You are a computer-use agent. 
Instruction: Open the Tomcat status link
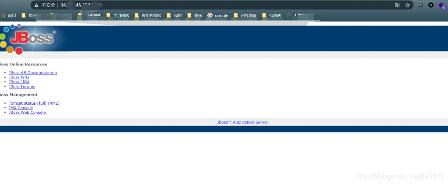point(22,103)
